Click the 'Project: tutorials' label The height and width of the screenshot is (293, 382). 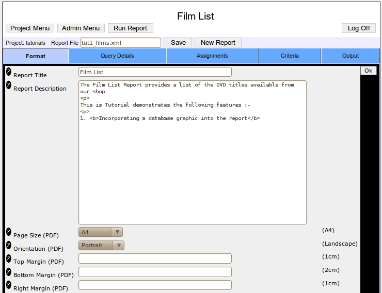(x=25, y=43)
